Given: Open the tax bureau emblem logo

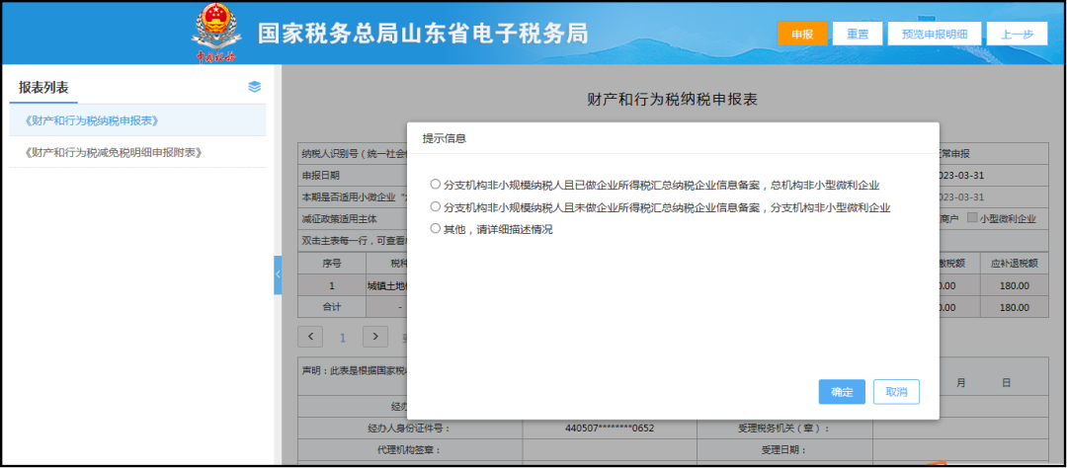Looking at the screenshot, I should 215,34.
